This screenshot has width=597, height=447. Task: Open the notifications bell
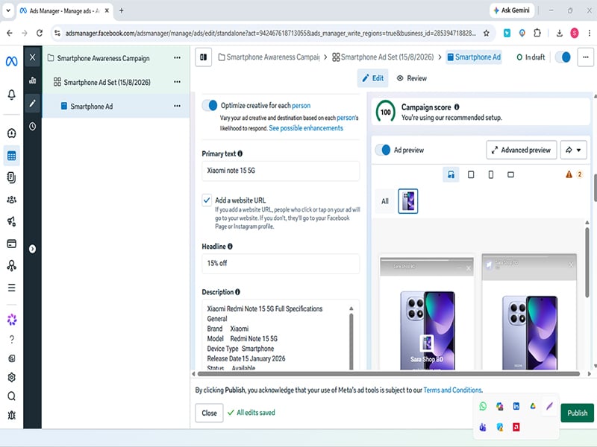click(x=12, y=95)
